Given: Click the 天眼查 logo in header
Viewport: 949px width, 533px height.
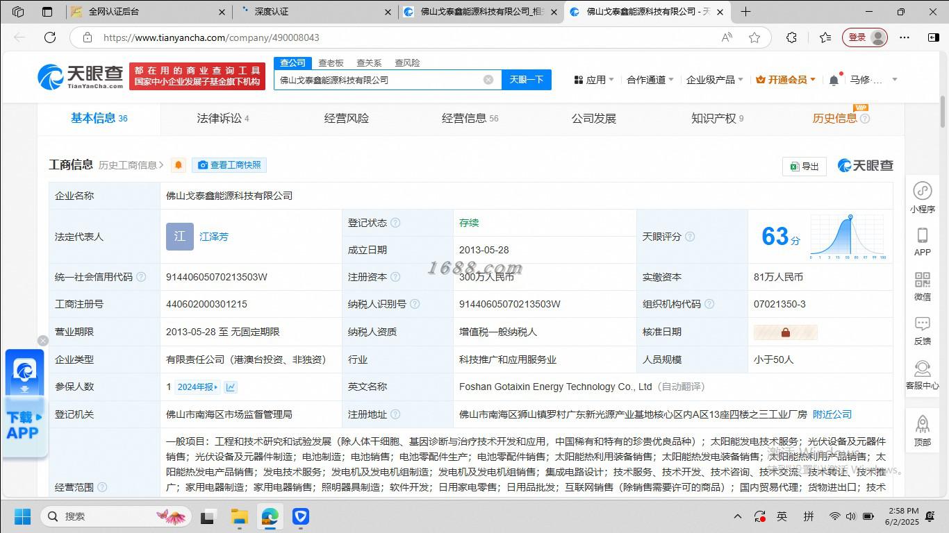Looking at the screenshot, I should pyautogui.click(x=81, y=76).
